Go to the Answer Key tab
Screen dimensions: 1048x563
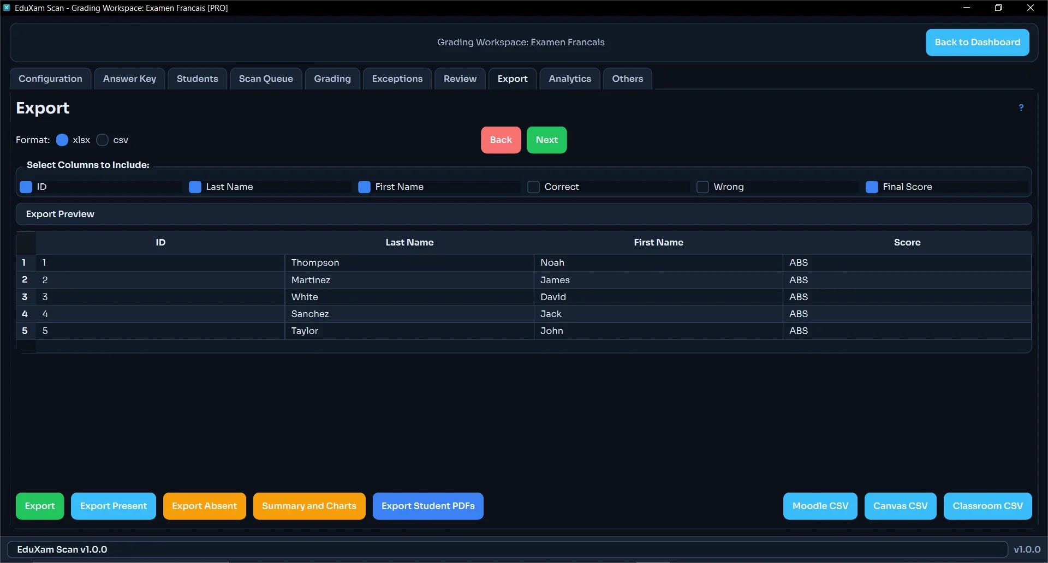click(129, 79)
